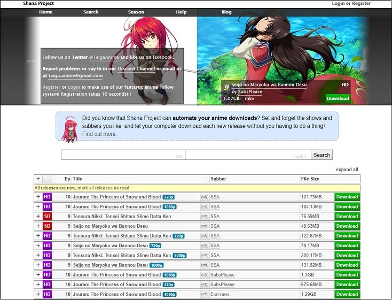Focus the subber search field
This screenshot has height=300, width=392.
coord(248,155)
